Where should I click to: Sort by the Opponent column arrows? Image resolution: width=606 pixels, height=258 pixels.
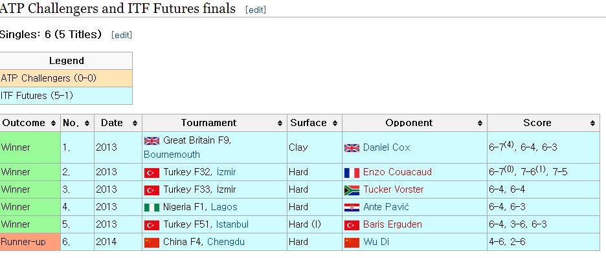pyautogui.click(x=480, y=124)
